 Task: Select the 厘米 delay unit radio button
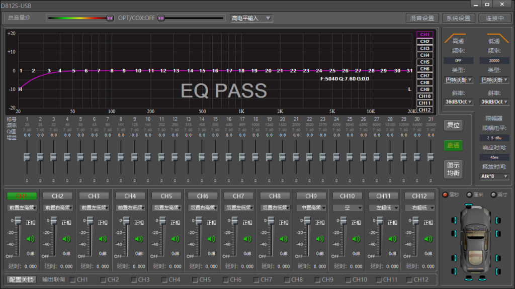tap(469, 195)
